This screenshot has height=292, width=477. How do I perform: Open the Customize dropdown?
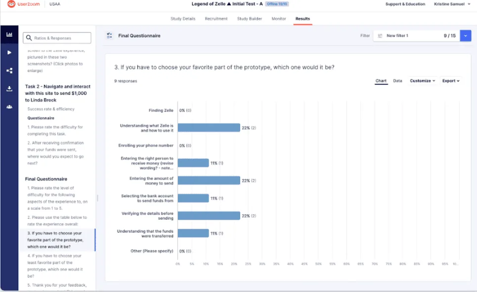point(422,81)
